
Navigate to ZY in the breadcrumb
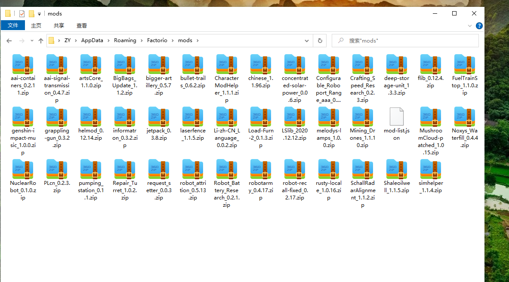68,40
